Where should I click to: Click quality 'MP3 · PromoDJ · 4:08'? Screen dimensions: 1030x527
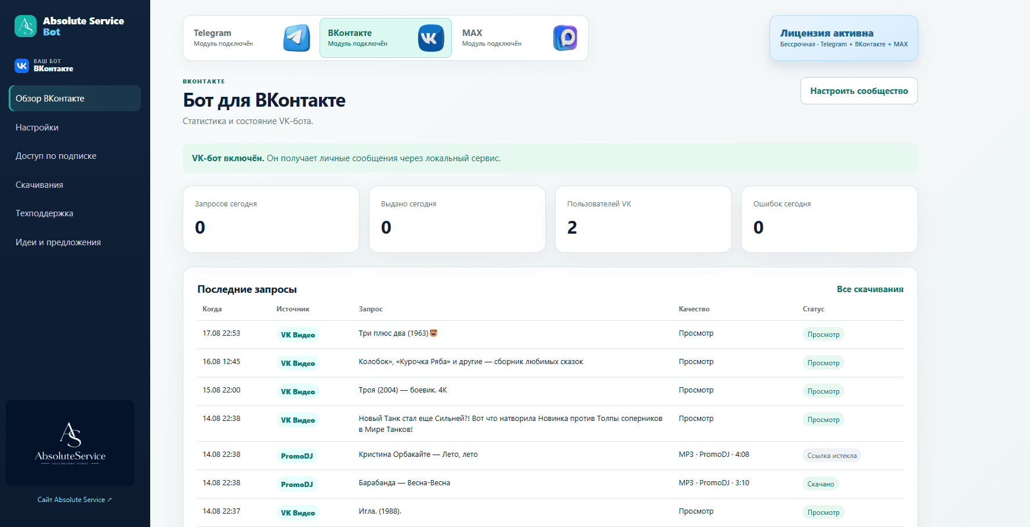tap(714, 455)
